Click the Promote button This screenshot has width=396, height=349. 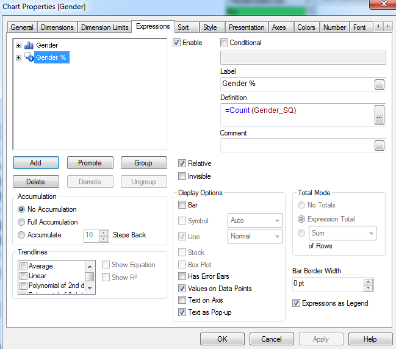[x=90, y=163]
